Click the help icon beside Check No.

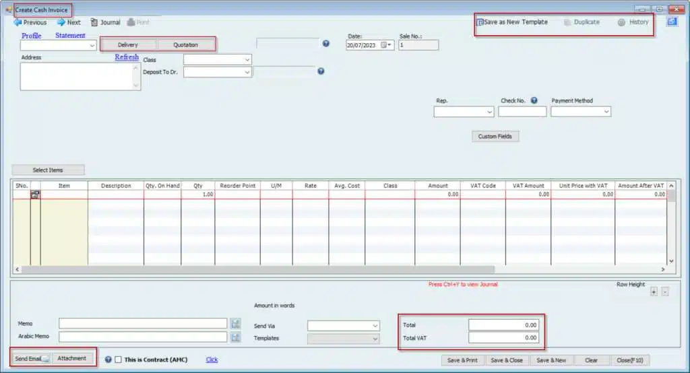534,101
